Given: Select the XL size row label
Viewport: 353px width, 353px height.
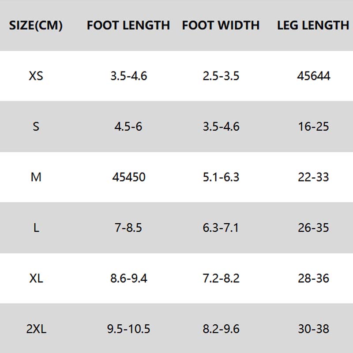Looking at the screenshot, I should tap(36, 279).
